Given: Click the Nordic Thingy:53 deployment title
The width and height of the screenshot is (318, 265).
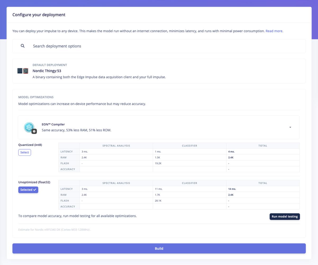Looking at the screenshot, I should point(47,71).
